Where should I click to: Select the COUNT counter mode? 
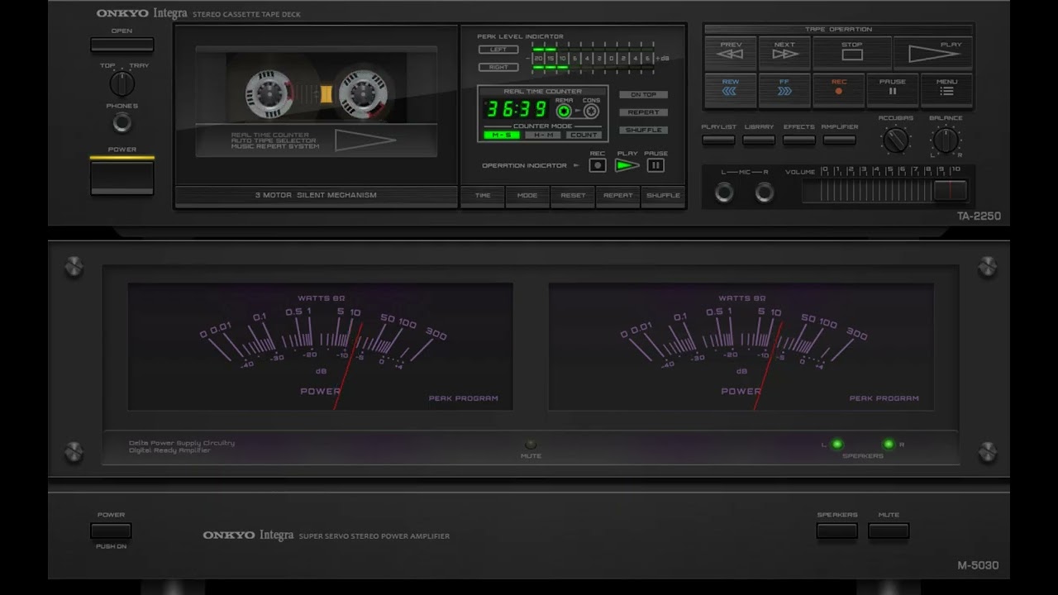click(584, 135)
